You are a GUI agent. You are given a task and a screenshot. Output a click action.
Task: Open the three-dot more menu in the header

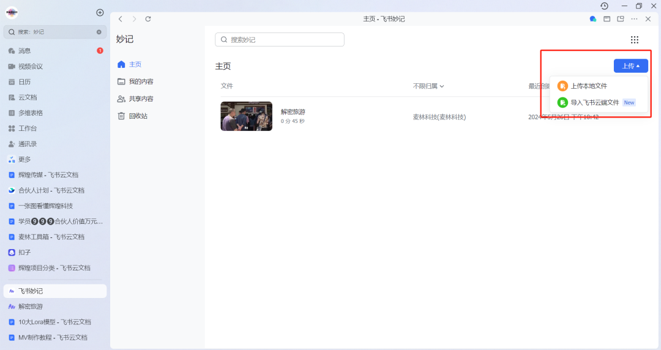[634, 19]
